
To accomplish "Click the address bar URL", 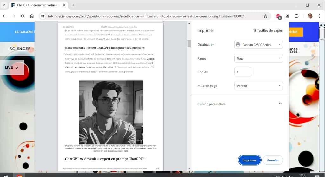I will [x=146, y=16].
